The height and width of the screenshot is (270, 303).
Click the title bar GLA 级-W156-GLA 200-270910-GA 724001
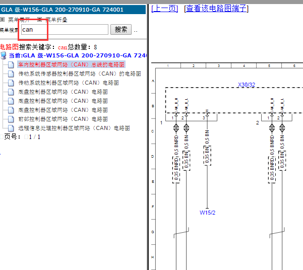click(73, 10)
